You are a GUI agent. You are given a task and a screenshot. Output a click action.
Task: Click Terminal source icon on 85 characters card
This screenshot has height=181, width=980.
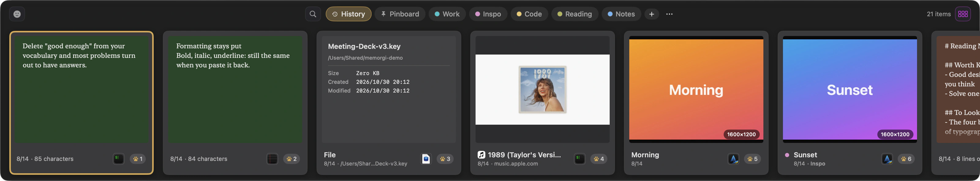coord(118,159)
